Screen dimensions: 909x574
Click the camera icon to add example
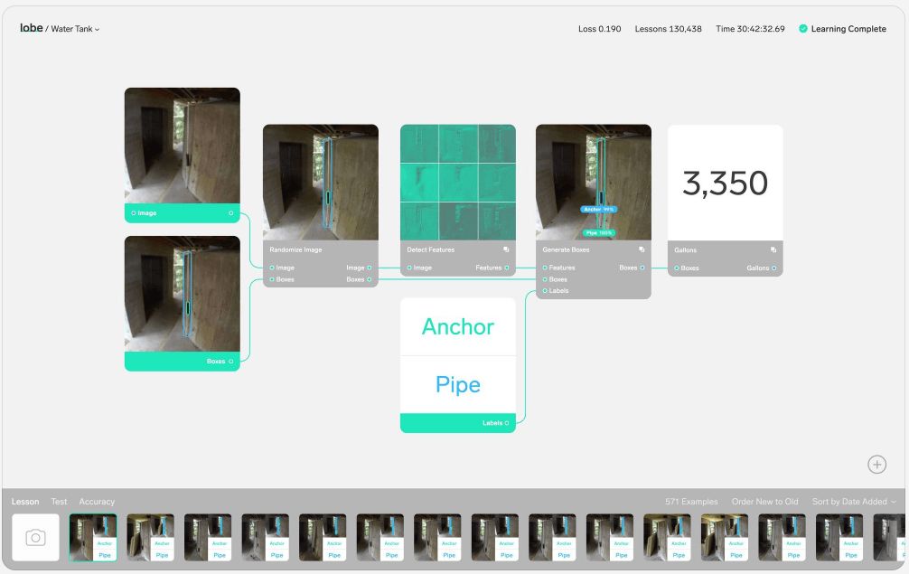pos(35,537)
